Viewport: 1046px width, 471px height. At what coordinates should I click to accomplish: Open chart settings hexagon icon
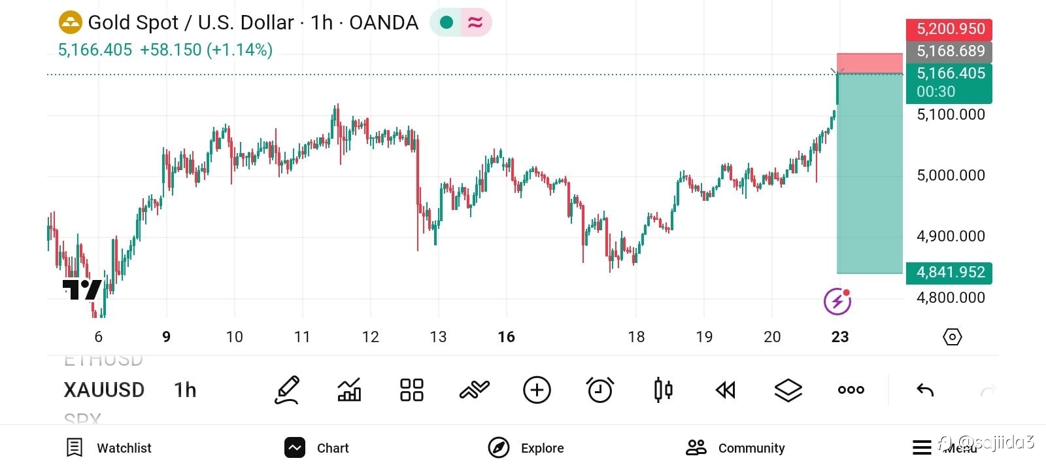tap(953, 337)
